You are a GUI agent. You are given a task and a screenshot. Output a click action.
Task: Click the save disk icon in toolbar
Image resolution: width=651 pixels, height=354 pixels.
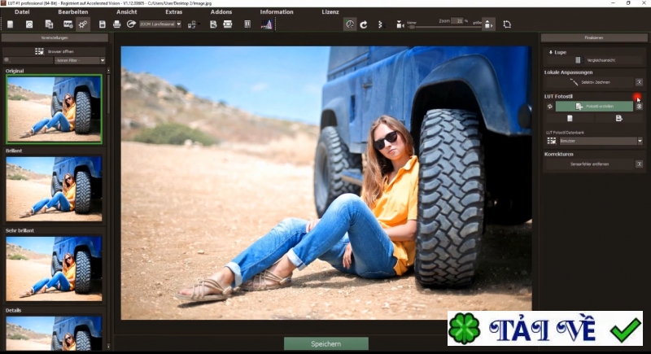tap(102, 24)
